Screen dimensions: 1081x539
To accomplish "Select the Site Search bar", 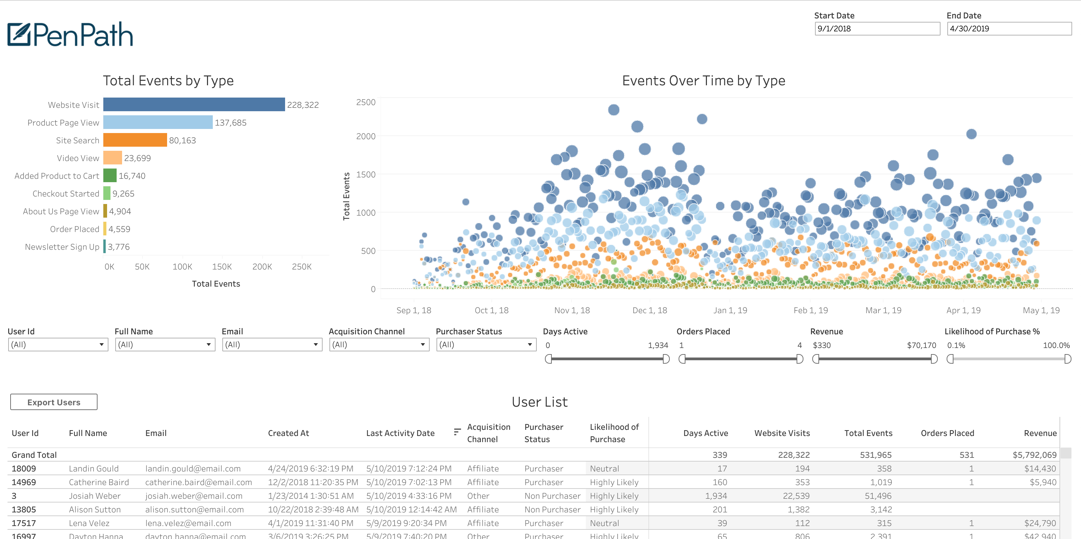I will point(135,140).
